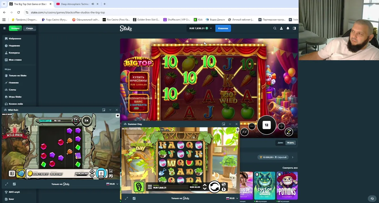Lower the Wild Ruin bet with minus
The height and width of the screenshot is (203, 379).
[x=92, y=175]
